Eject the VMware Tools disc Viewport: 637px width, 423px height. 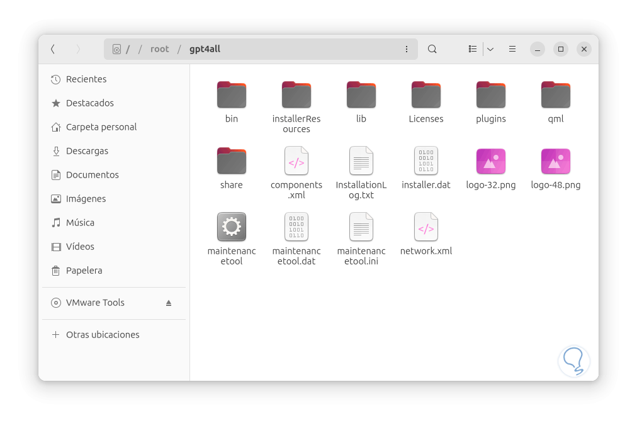coord(169,303)
